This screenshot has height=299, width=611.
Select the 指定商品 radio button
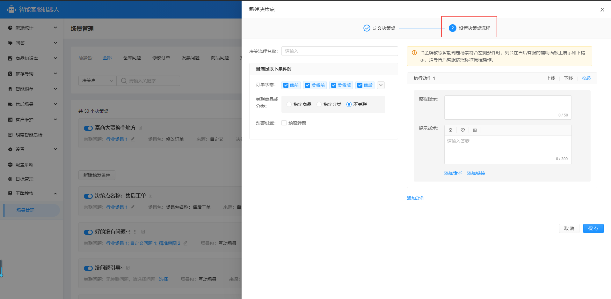[289, 104]
